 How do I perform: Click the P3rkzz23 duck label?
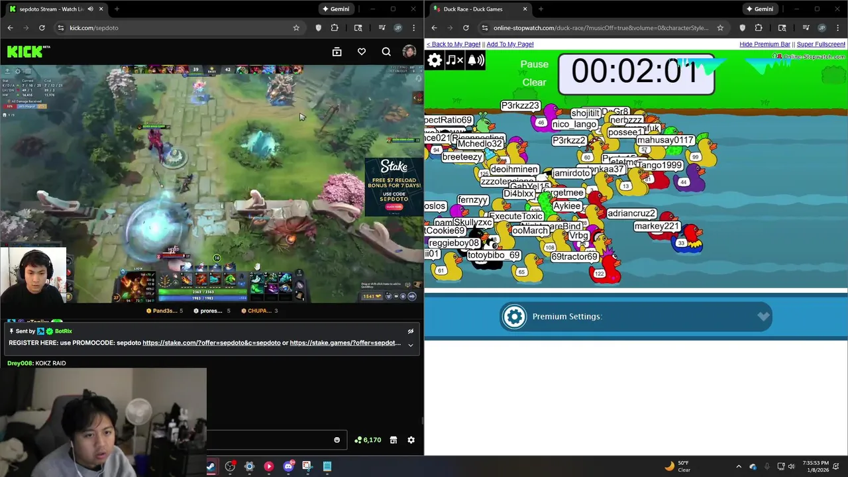tap(521, 106)
